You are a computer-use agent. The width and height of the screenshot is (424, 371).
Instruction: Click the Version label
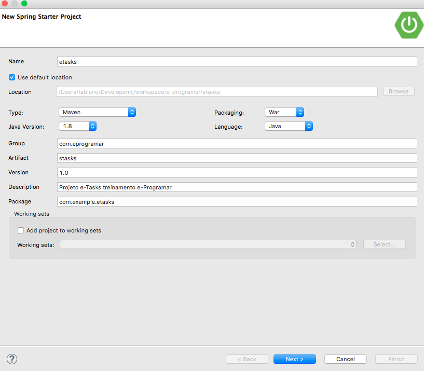[x=18, y=172]
